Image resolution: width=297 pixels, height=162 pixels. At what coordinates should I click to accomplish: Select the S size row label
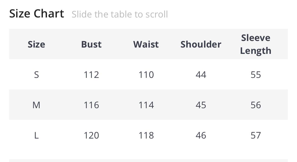point(36,75)
